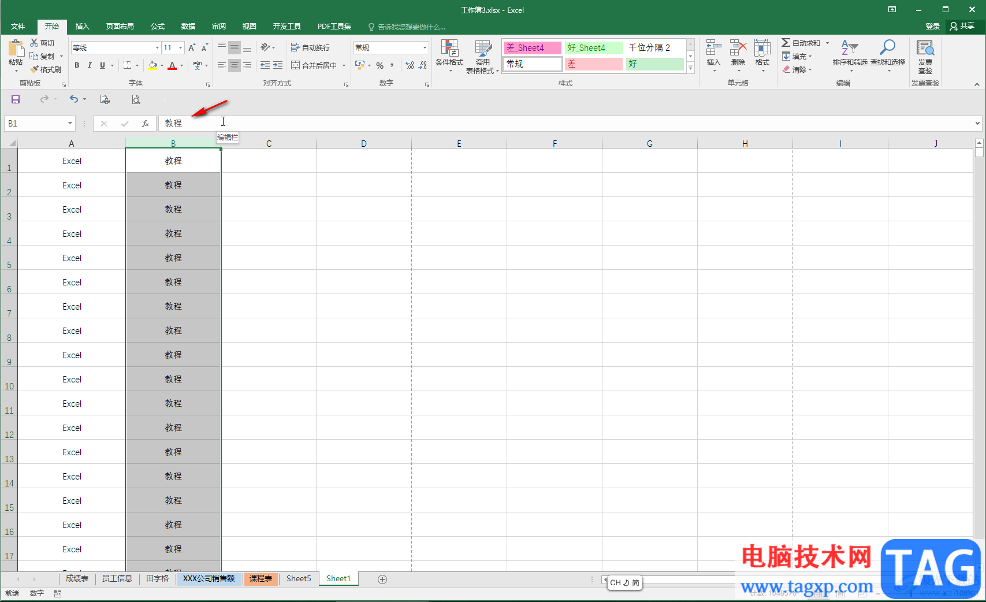Open Conditional Formatting icon
The image size is (986, 602).
(449, 48)
